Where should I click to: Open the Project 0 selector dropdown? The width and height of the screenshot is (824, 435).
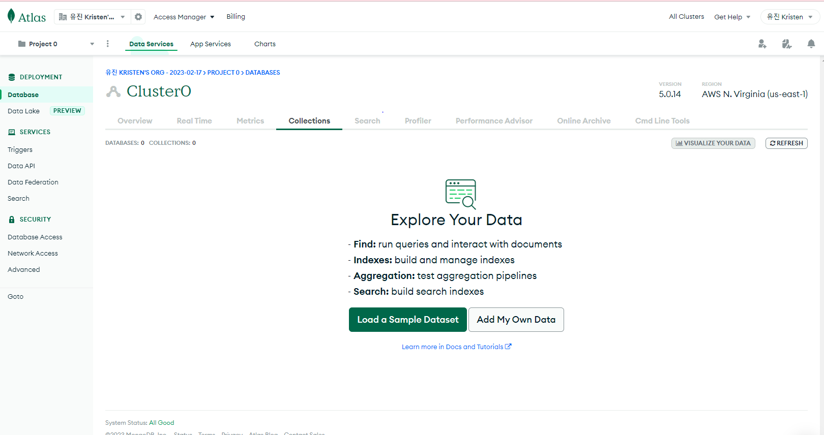pyautogui.click(x=56, y=44)
